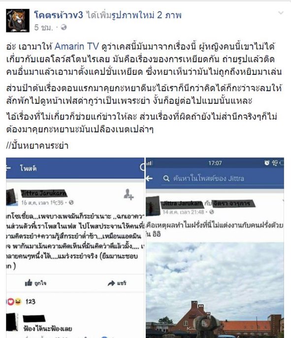Screen dimensions: 291x338
Task: Click back arrow in right screenshot
Action: click(149, 178)
